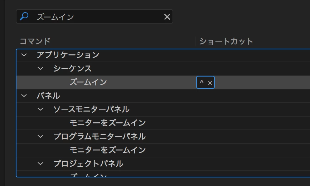The width and height of the screenshot is (310, 186).
Task: Click the magnifier search icon
Action: pos(24,16)
